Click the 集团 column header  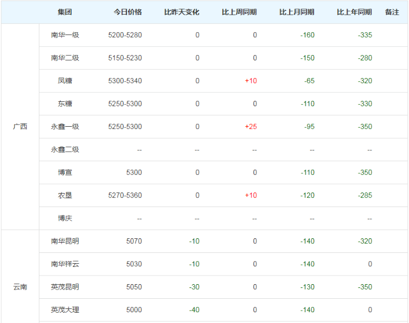coord(65,12)
